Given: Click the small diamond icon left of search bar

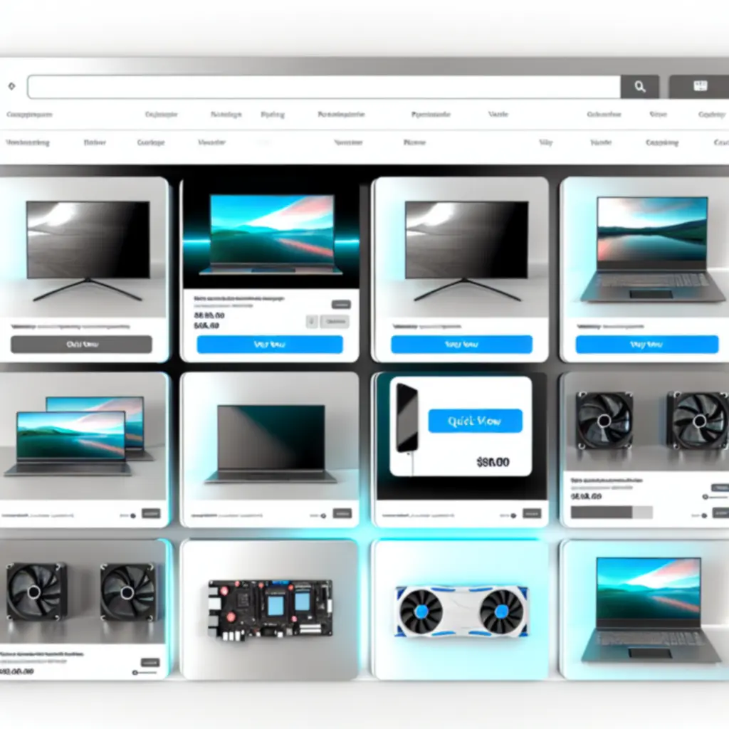Looking at the screenshot, I should (11, 87).
